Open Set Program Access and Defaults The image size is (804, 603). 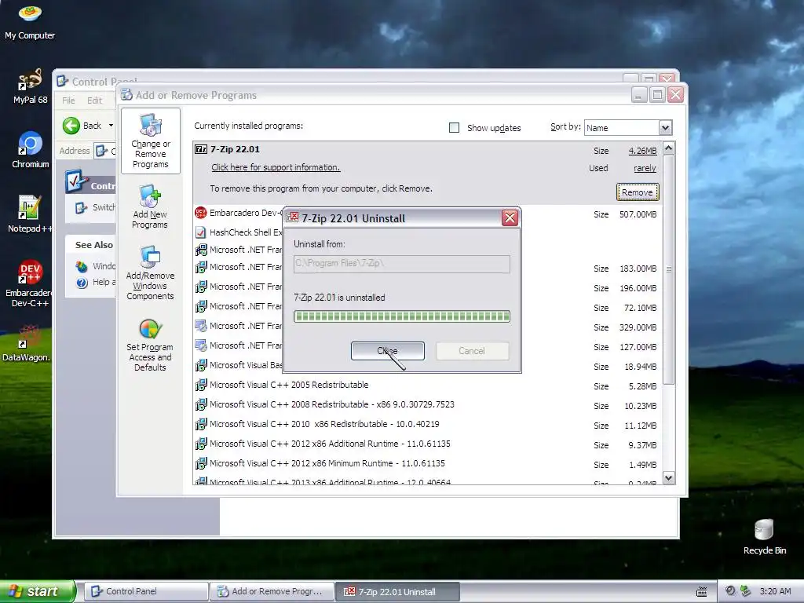[150, 345]
